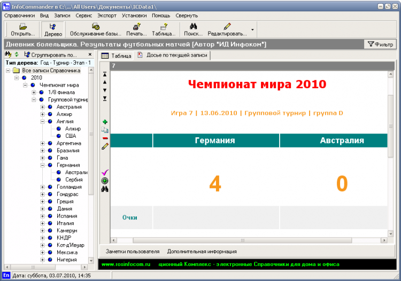Viewport: 401px width, 281px height.
Task: Click the purple checkmark icon
Action: pos(105,173)
